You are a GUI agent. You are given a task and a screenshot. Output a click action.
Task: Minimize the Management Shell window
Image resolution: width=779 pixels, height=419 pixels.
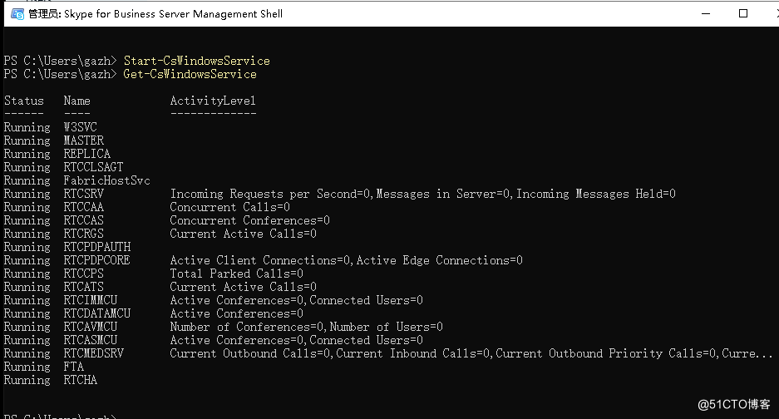pos(706,13)
